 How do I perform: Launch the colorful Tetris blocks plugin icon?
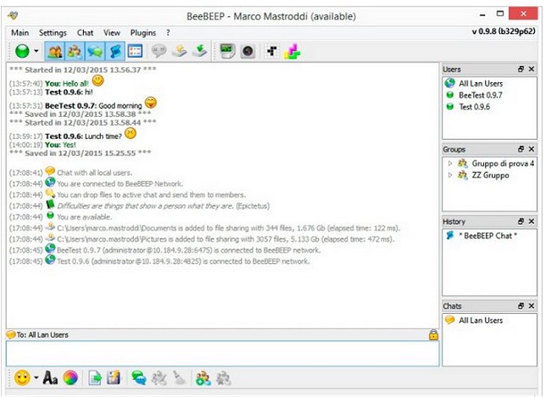(x=292, y=52)
